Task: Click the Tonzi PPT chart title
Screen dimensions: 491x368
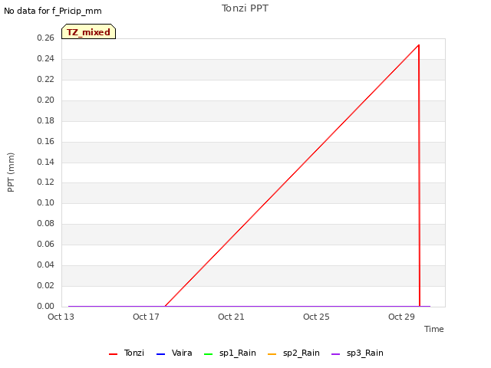Action: 245,8
